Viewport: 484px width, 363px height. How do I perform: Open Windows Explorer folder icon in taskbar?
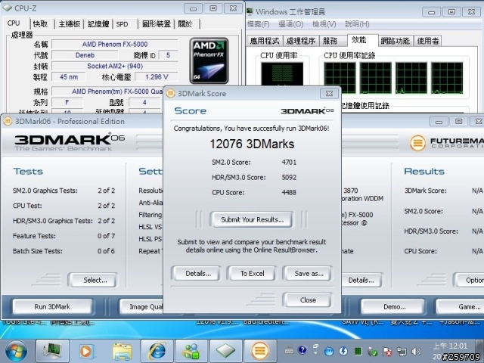point(122,351)
